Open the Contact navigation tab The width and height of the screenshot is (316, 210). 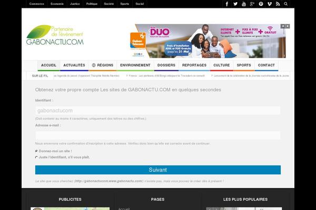(266, 65)
